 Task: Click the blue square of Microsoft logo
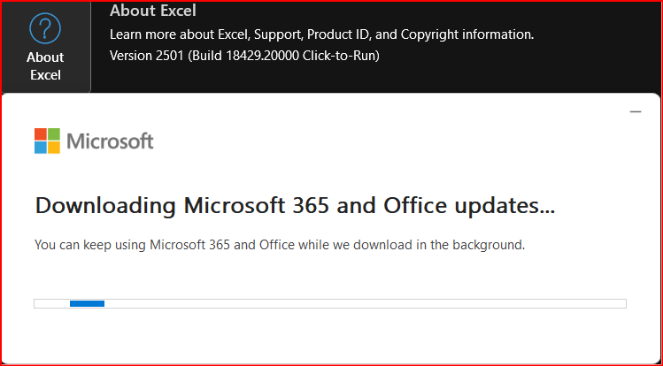40,148
